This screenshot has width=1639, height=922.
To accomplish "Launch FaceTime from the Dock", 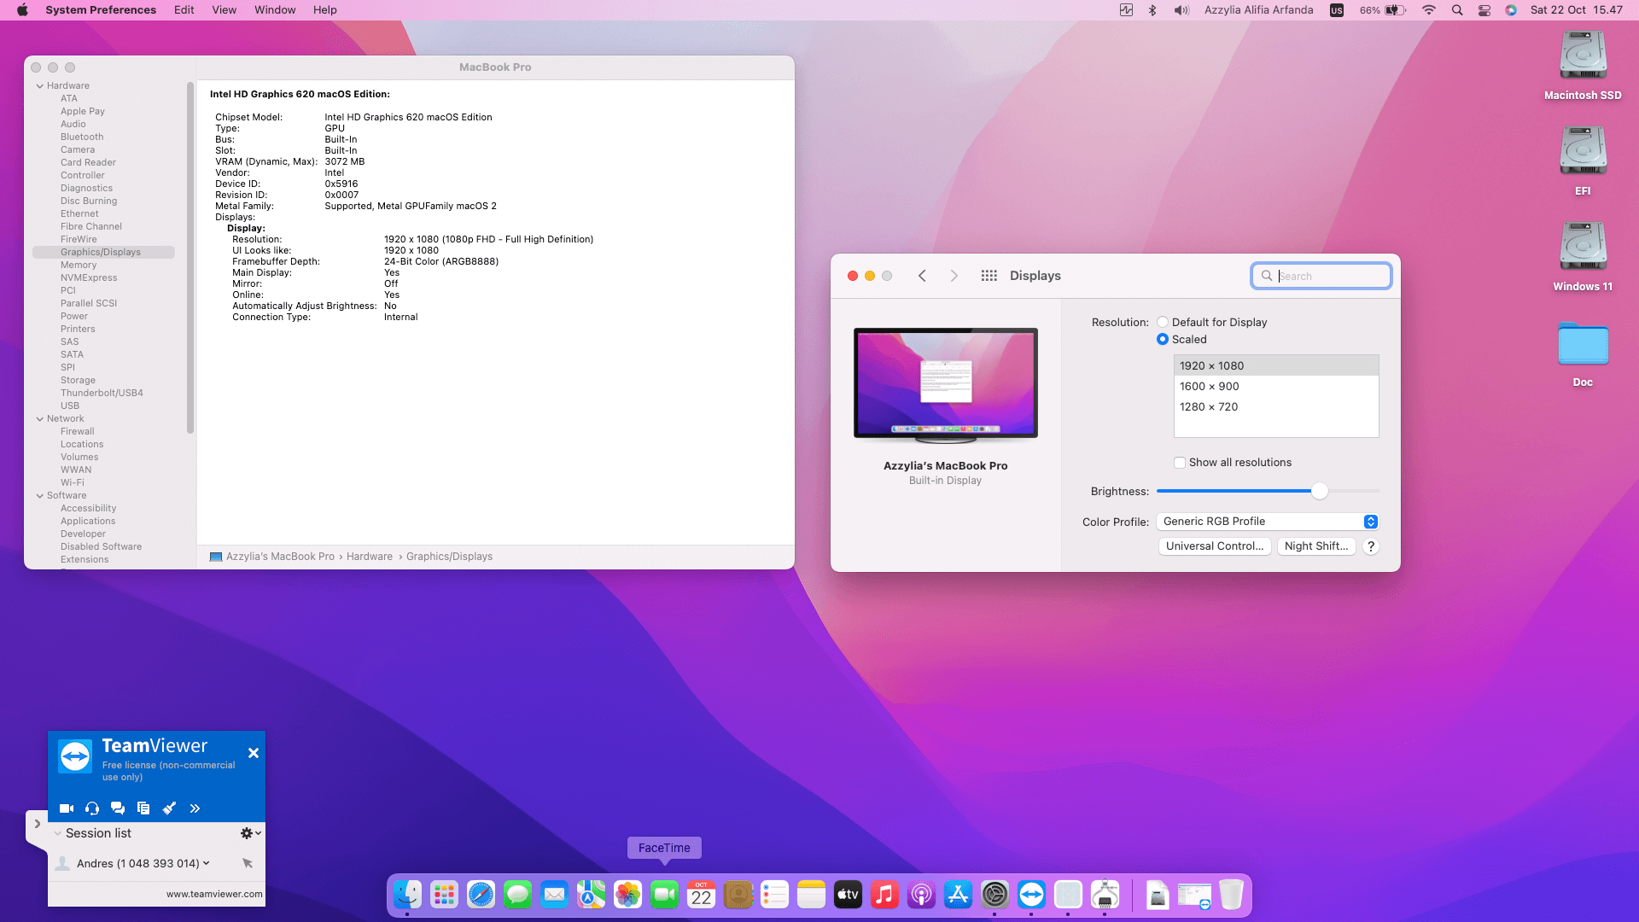I will (664, 895).
